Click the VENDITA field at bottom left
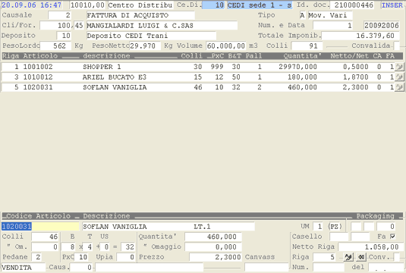The width and height of the screenshot is (406, 273). coord(23,267)
